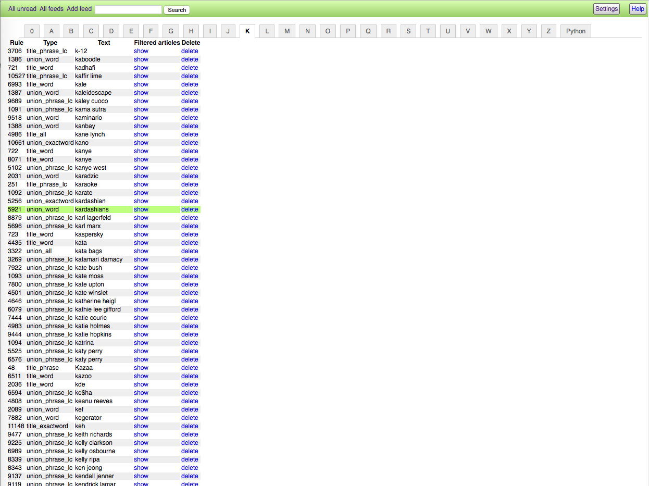Image resolution: width=649 pixels, height=486 pixels.
Task: Open the All feeds link
Action: pyautogui.click(x=52, y=9)
